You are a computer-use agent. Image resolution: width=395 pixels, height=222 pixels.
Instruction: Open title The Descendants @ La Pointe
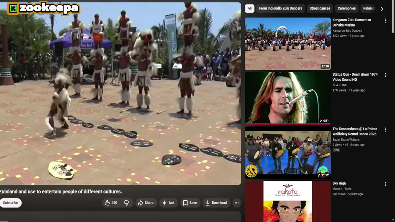pyautogui.click(x=355, y=131)
